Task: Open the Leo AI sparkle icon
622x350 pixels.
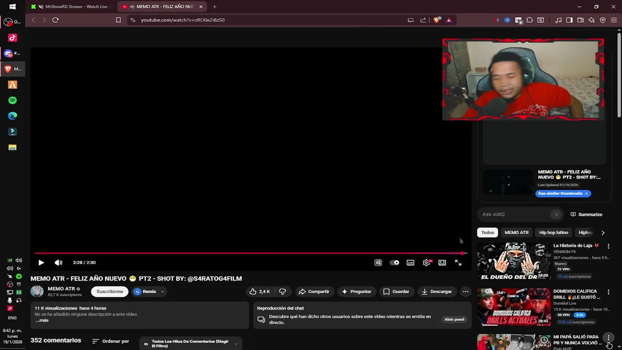Action: point(591,20)
